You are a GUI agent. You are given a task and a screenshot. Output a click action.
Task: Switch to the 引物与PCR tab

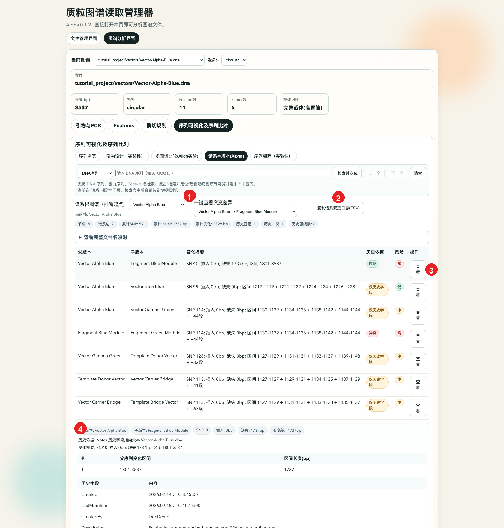coord(88,125)
